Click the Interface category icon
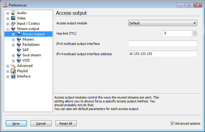The image size is (205, 132). (x=13, y=76)
